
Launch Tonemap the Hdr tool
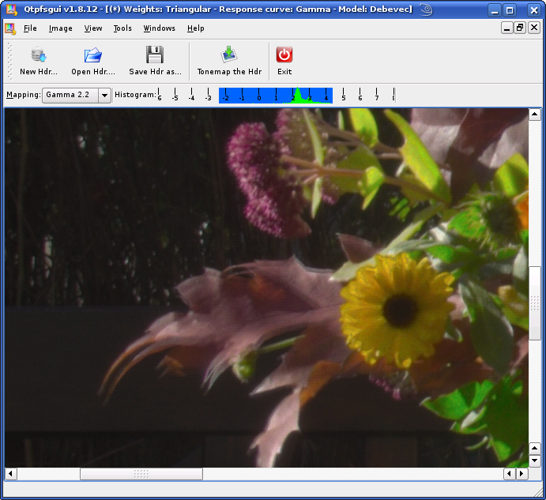(x=229, y=55)
